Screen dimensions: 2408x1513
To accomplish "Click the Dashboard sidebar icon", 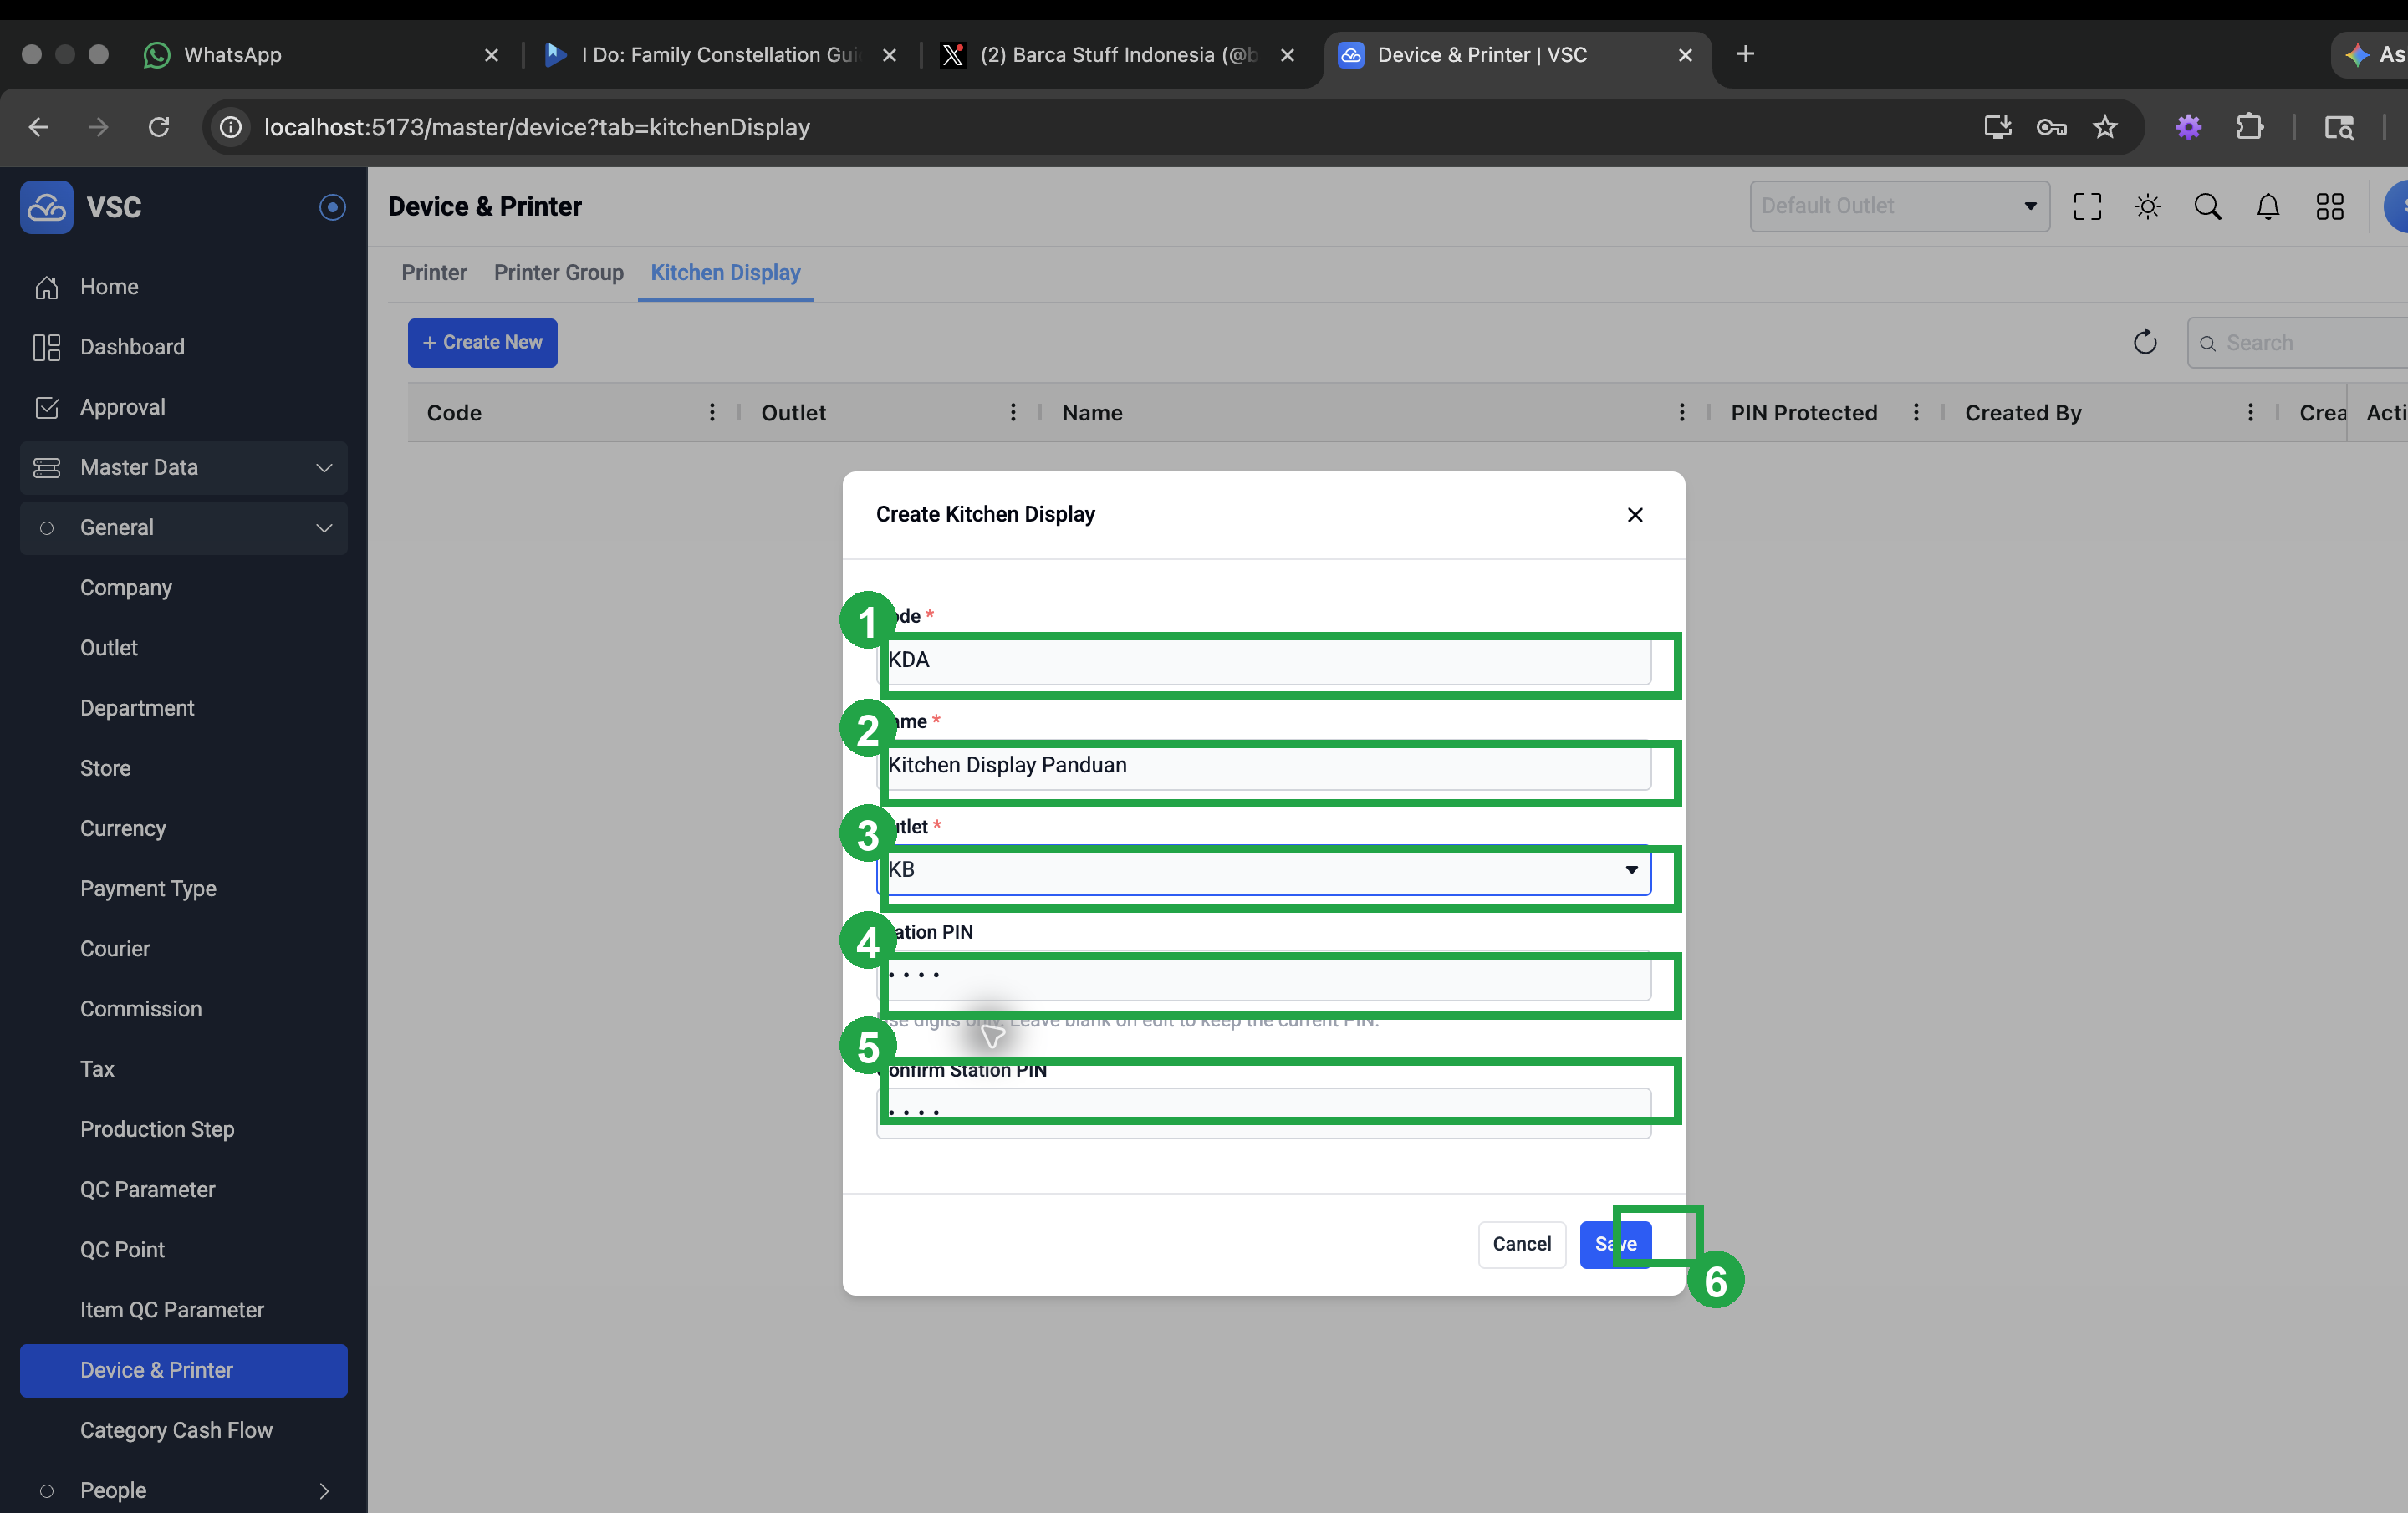I will click(46, 347).
